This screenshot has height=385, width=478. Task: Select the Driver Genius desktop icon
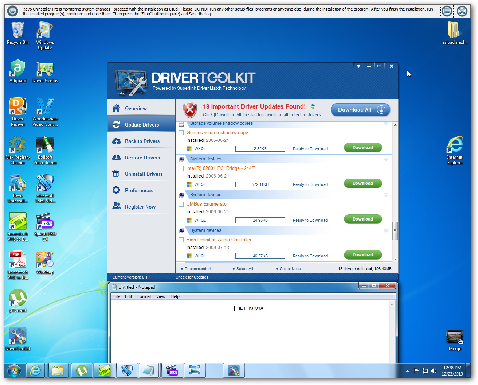pos(45,71)
